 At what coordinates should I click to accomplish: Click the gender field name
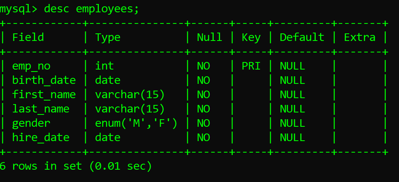pos(31,123)
